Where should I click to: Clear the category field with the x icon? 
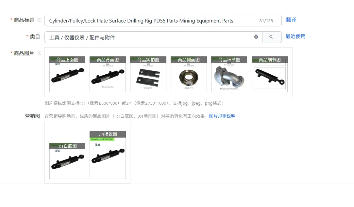[256, 37]
